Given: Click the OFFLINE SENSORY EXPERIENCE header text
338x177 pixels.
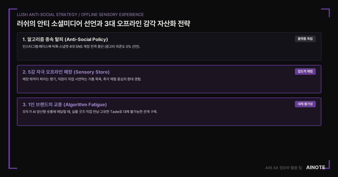Looking at the screenshot, I should point(112,15).
